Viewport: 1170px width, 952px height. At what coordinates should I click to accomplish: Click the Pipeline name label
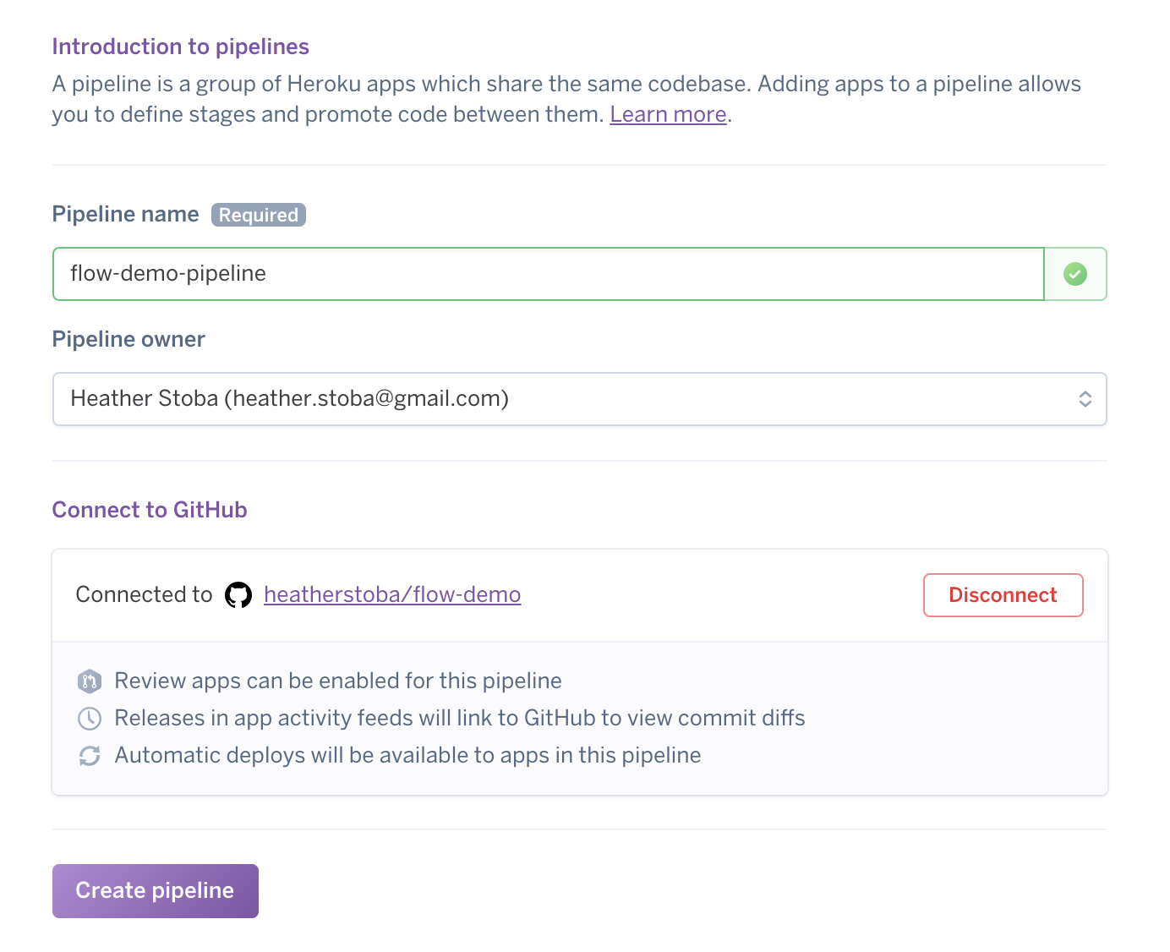[x=125, y=214]
